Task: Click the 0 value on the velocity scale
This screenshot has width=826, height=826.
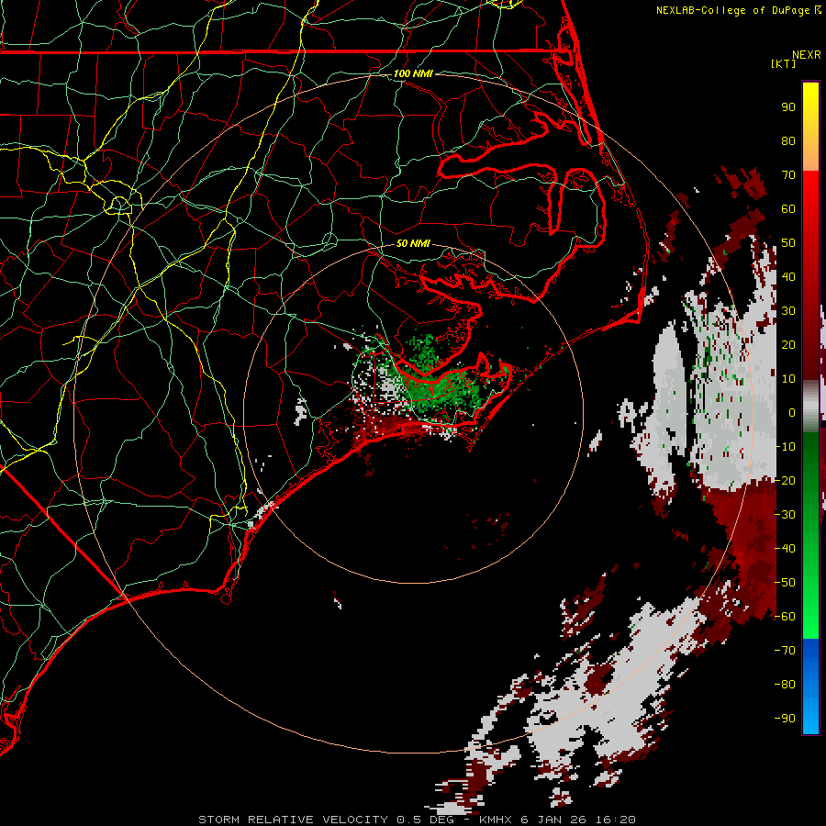Action: click(792, 412)
